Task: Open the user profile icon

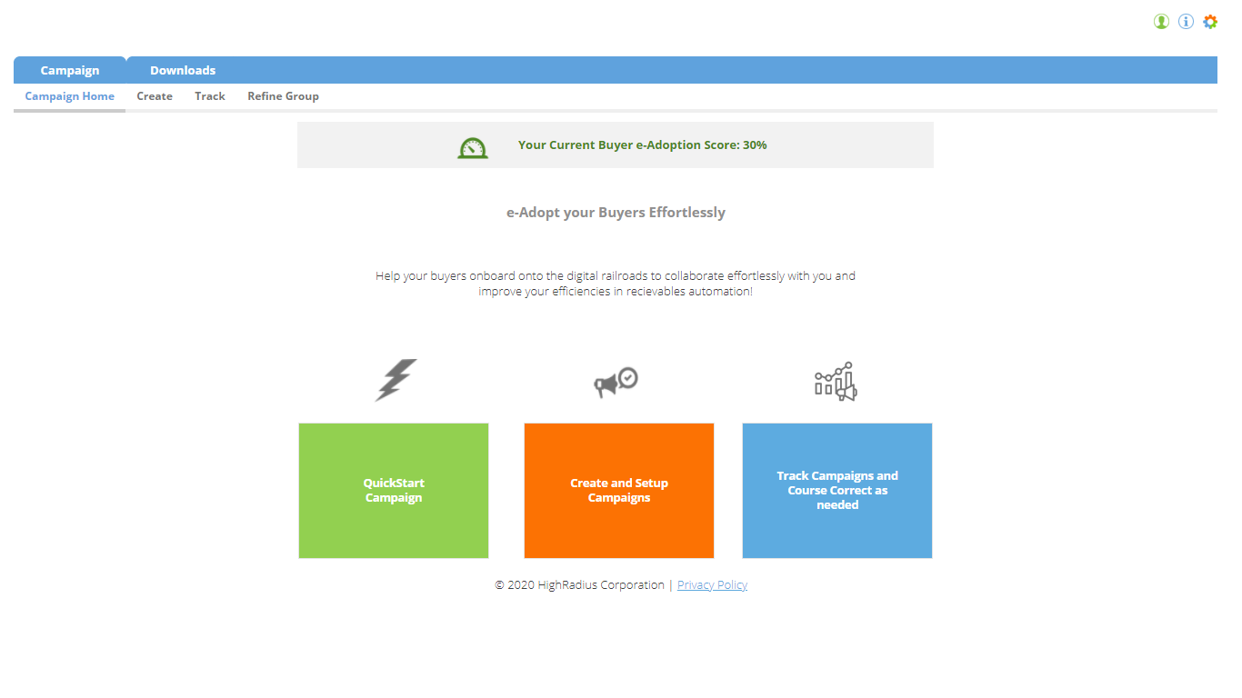Action: (1161, 21)
